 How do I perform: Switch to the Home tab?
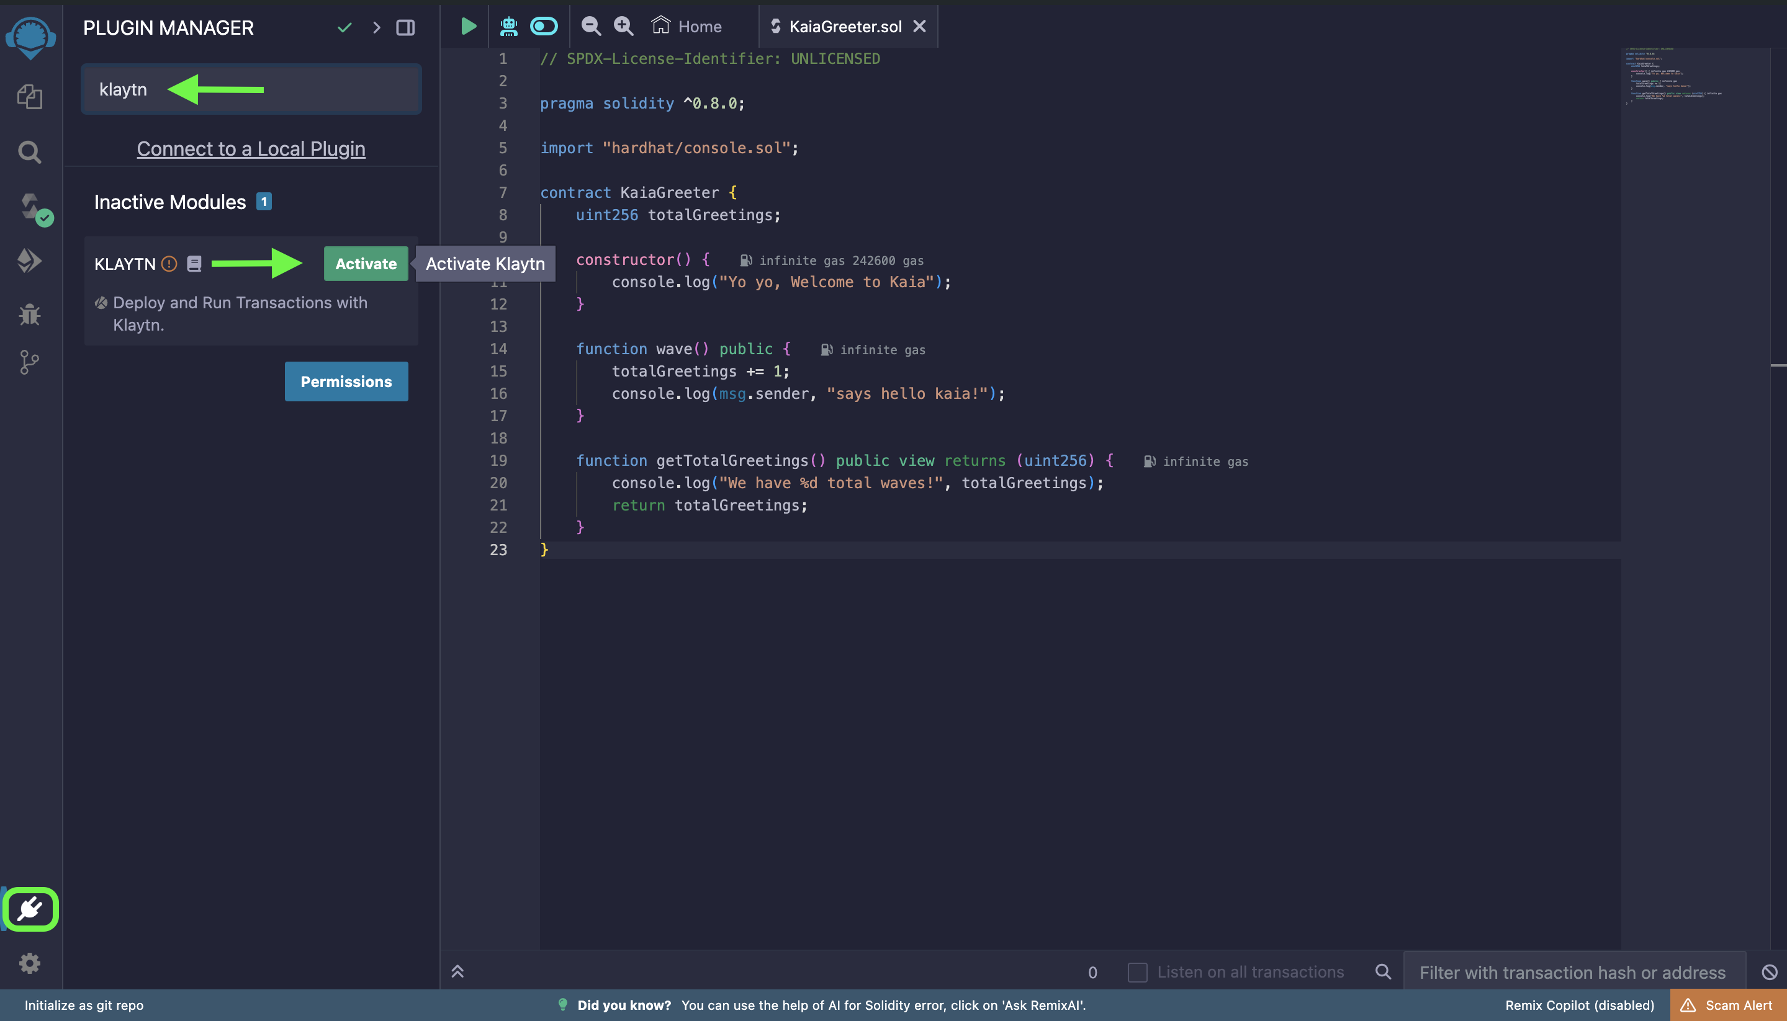click(x=687, y=27)
